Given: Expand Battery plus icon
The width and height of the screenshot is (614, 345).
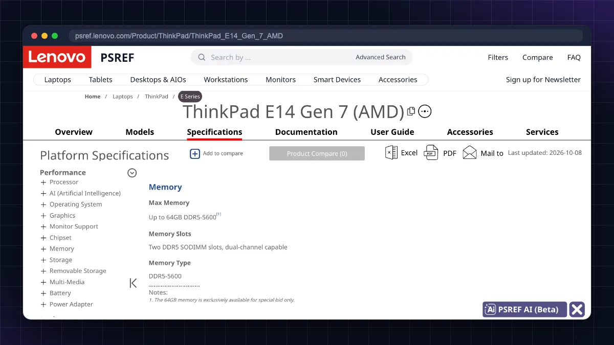Looking at the screenshot, I should pyautogui.click(x=43, y=293).
